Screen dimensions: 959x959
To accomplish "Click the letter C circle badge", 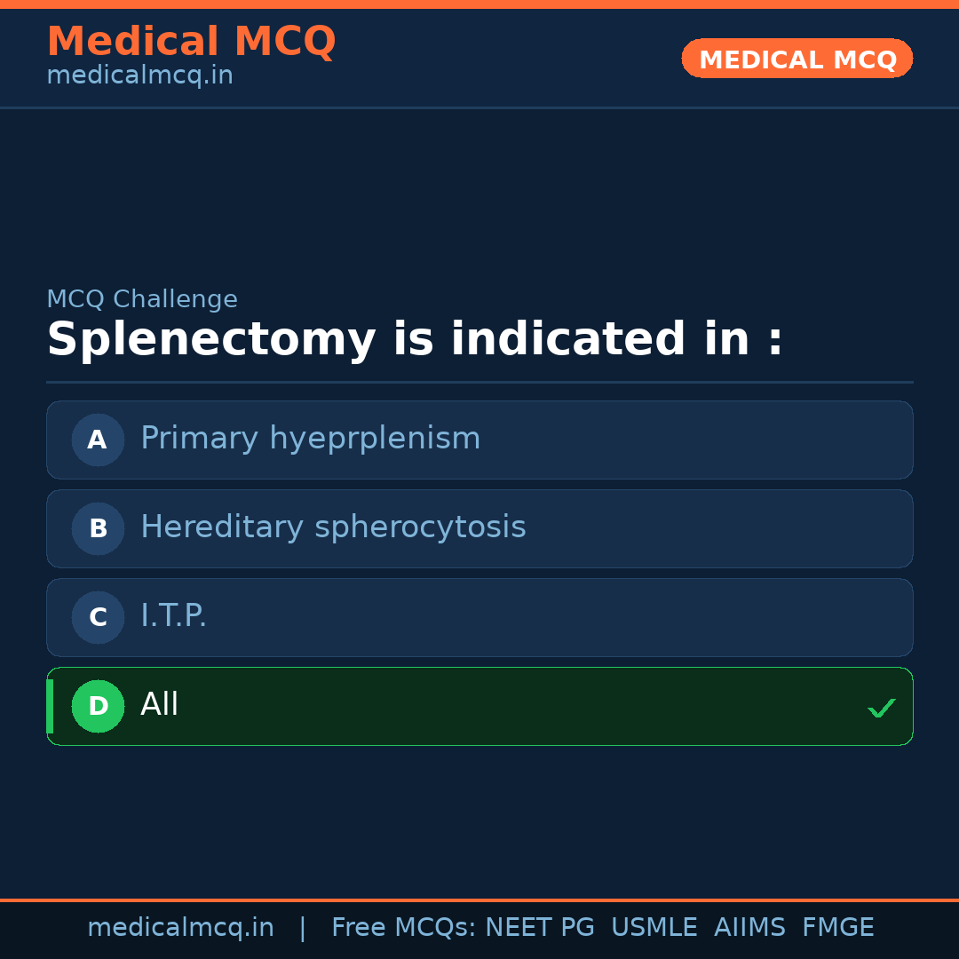I will pyautogui.click(x=98, y=617).
